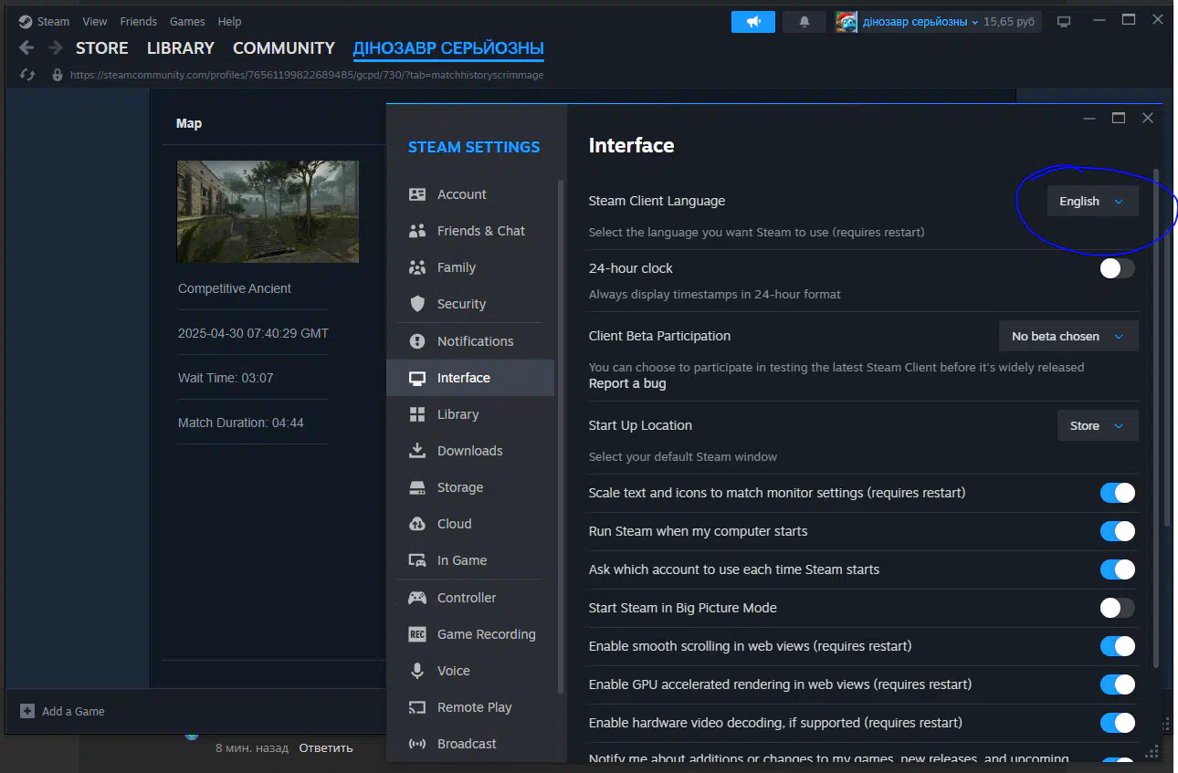Go back with the left arrow
This screenshot has width=1178, height=773.
(x=26, y=48)
